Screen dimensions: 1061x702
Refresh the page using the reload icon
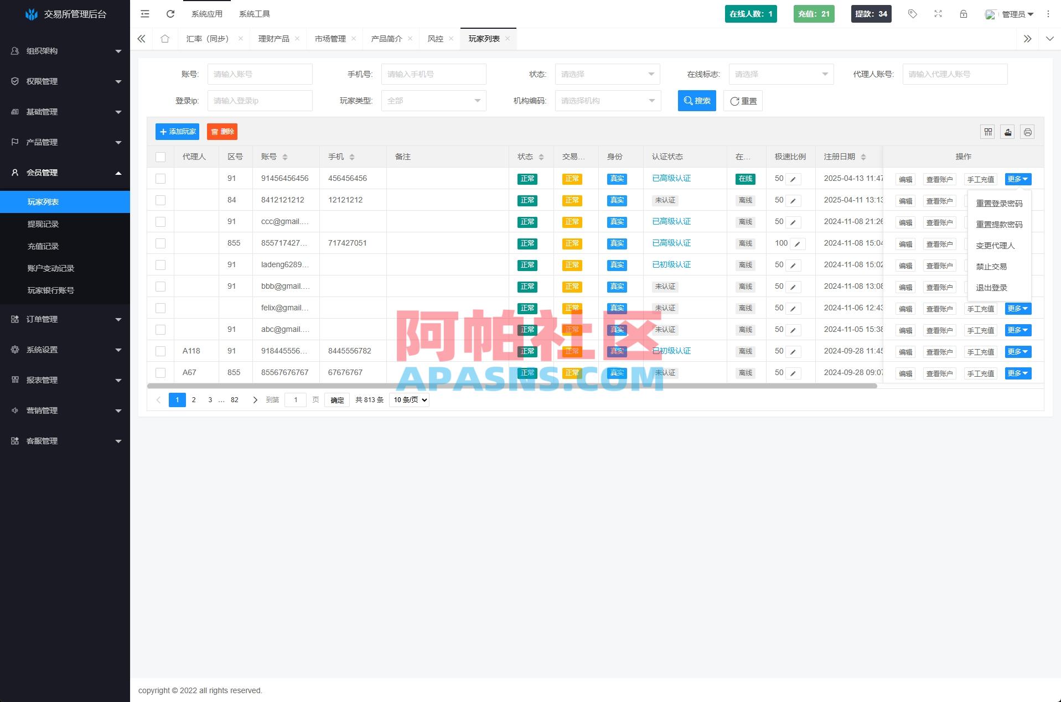pos(170,14)
